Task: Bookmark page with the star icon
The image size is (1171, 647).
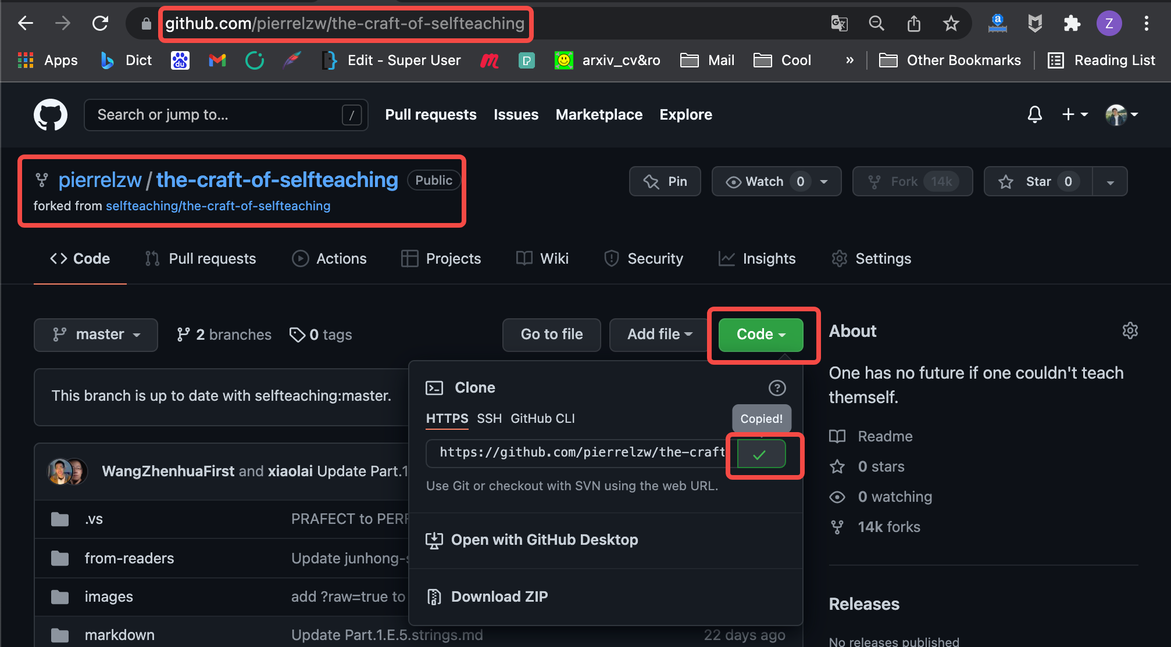Action: click(951, 24)
